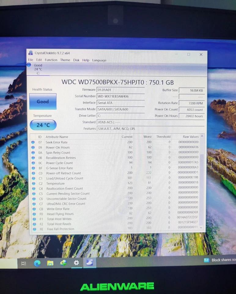The width and height of the screenshot is (236, 294).
Task: Click the attribute list vertical scrollbar thumb
Action: pos(201,189)
